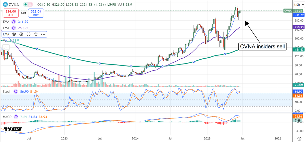Click the BUY 325.04 button
This screenshot has width=306, height=142.
(x=36, y=13)
